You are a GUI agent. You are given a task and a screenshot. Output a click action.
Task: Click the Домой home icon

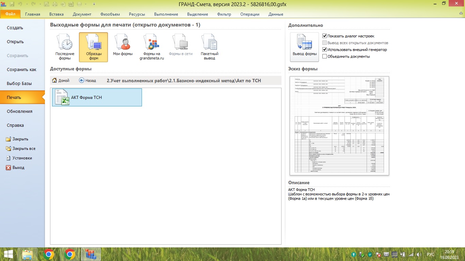(54, 81)
